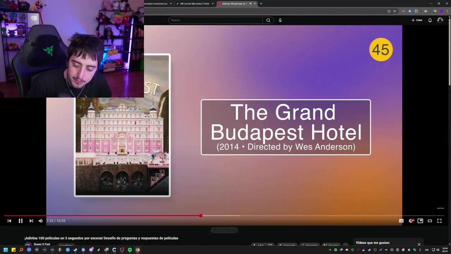Open the YouTube account avatar menu
Image resolution: width=451 pixels, height=254 pixels.
click(440, 20)
